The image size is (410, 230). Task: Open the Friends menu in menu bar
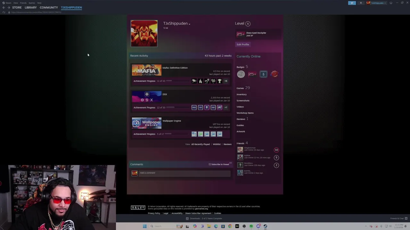(23, 3)
